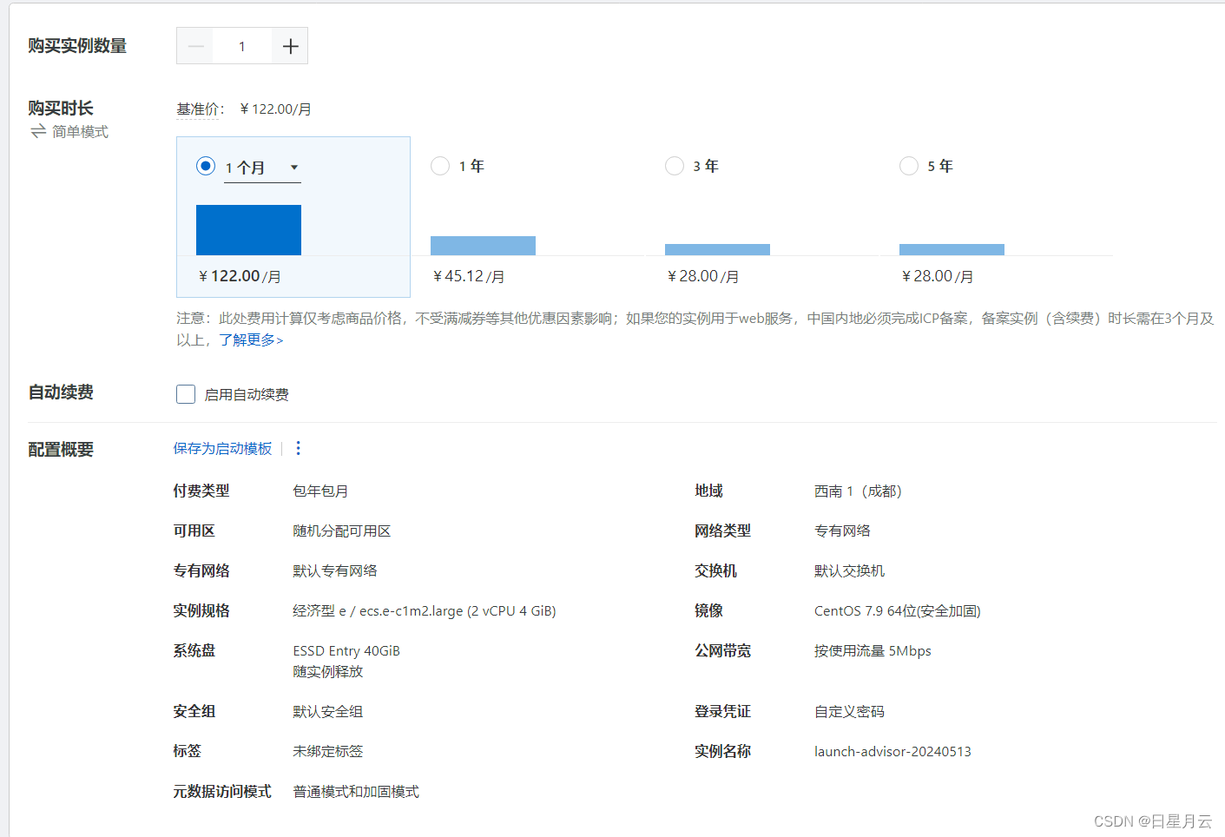Click the 随机分配可用区 value
This screenshot has width=1225, height=837.
point(342,531)
